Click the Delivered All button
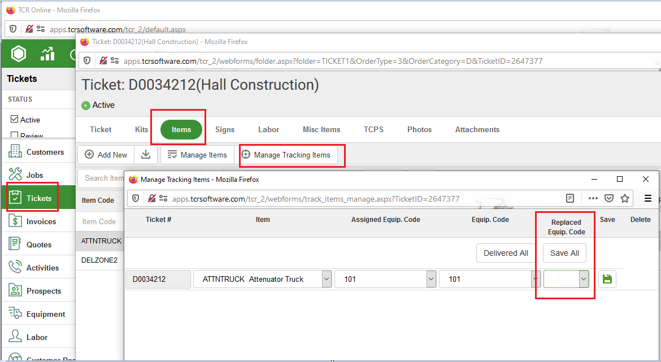The height and width of the screenshot is (362, 661). 506,253
